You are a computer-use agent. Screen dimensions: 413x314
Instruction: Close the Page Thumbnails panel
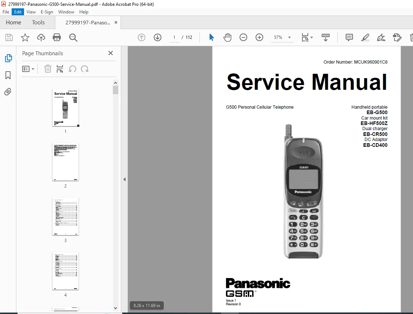pos(111,53)
